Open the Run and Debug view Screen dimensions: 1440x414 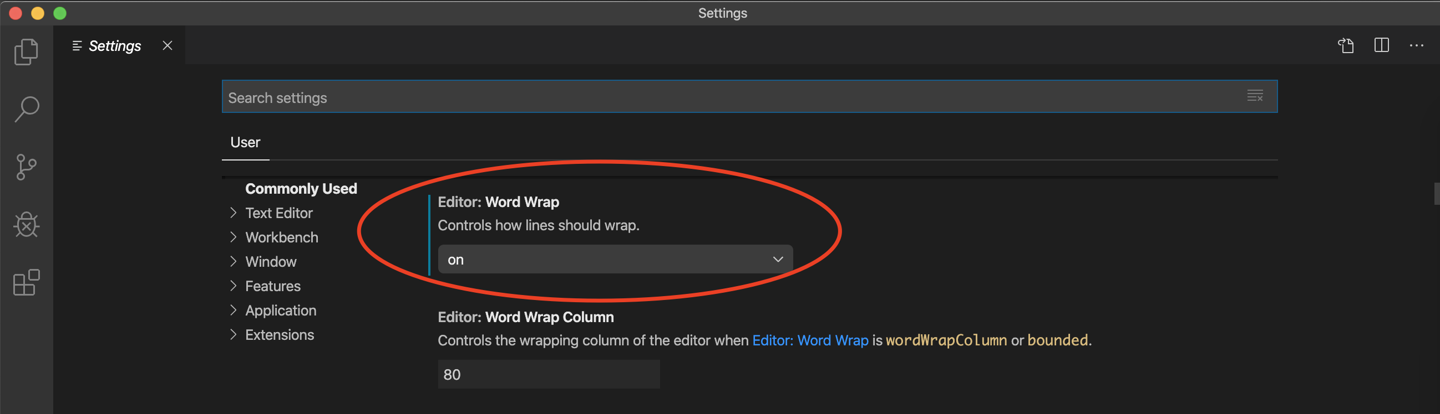26,225
